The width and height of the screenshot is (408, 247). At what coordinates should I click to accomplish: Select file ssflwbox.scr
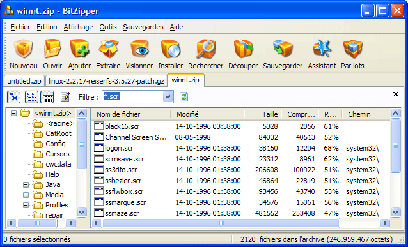coord(124,191)
